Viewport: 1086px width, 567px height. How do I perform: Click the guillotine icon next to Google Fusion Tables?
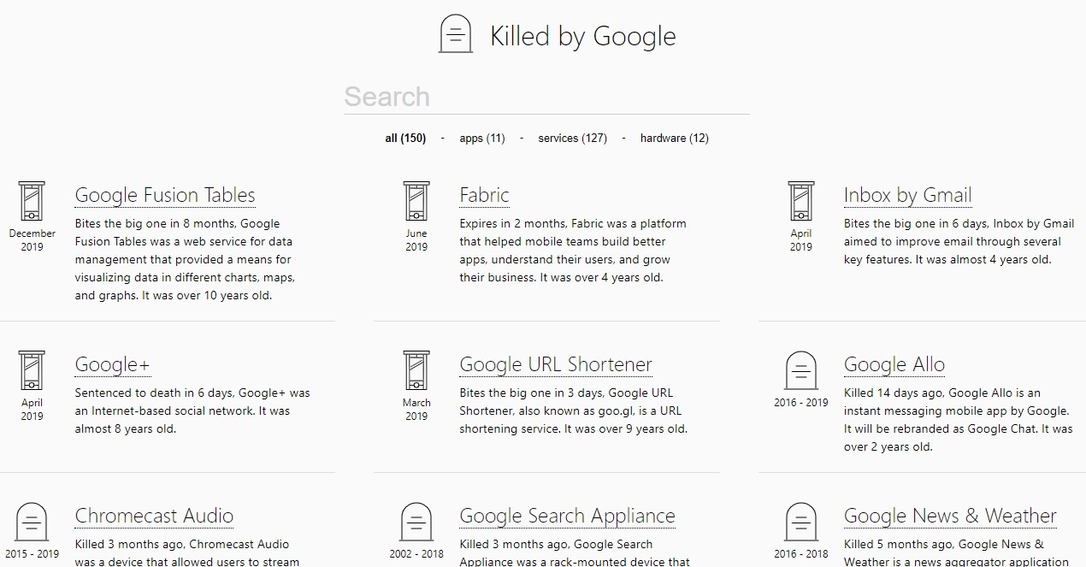[32, 201]
